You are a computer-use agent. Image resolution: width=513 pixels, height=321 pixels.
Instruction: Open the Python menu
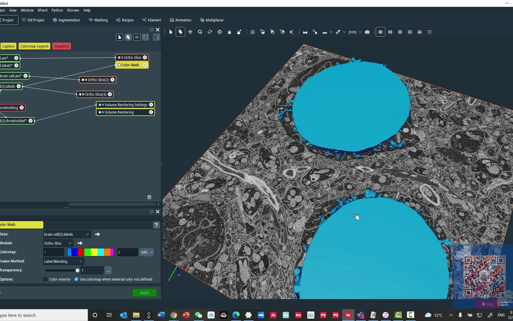[x=57, y=10]
